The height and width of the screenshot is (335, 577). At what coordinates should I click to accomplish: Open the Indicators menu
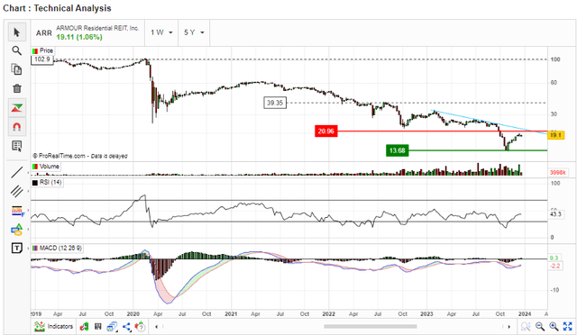(54, 326)
